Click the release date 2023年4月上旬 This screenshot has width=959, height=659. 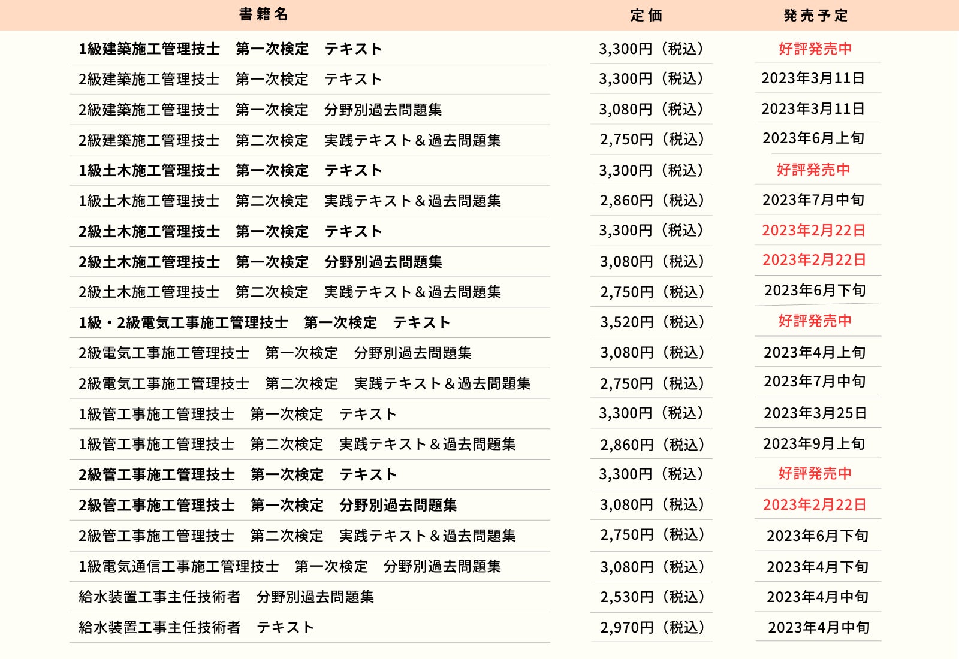point(815,352)
